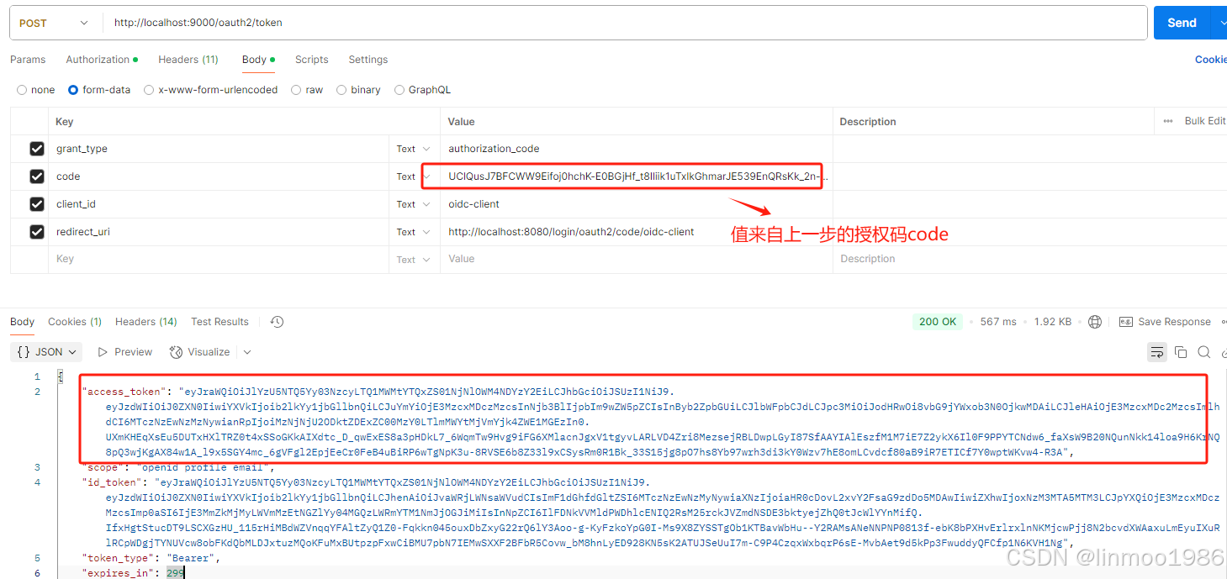Select x-www-form-urlencoded body type
This screenshot has width=1227, height=579.
click(210, 90)
